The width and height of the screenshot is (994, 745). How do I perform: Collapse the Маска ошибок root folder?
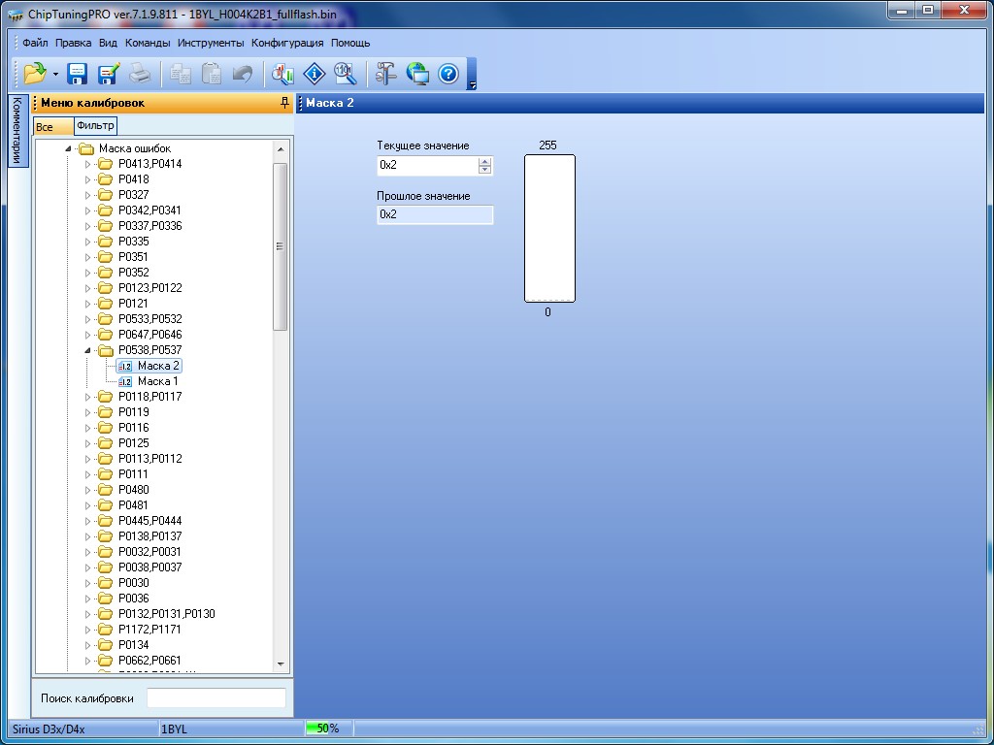68,148
